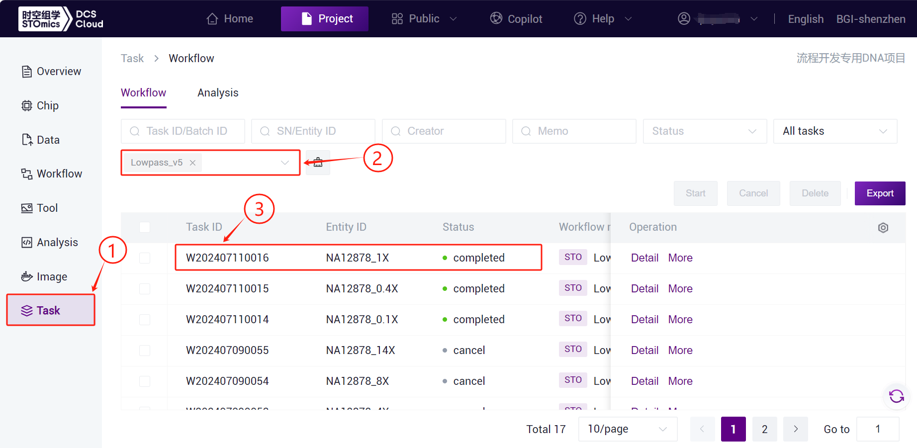Open Task in sidebar
917x448 pixels.
51,310
